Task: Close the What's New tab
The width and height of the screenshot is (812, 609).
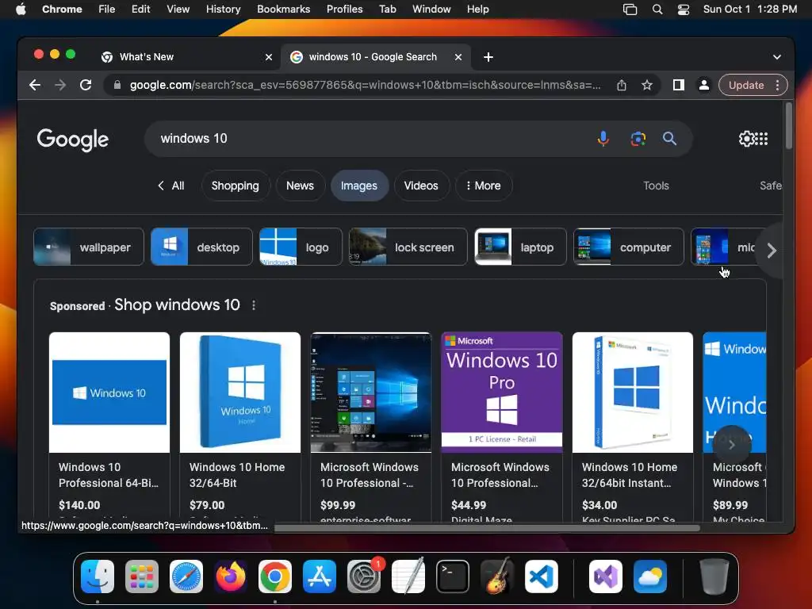Action: click(x=269, y=57)
